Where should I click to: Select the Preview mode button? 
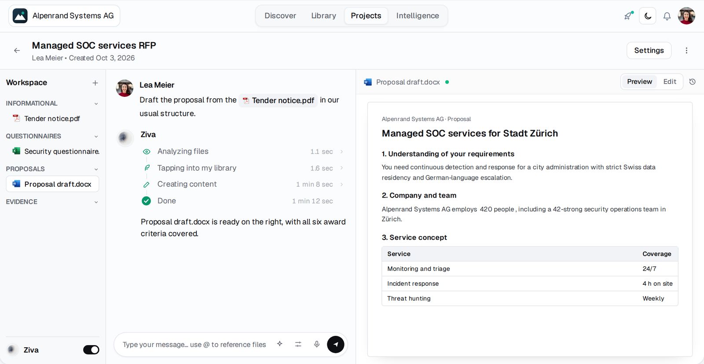coord(640,82)
